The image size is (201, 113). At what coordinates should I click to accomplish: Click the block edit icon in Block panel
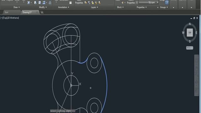(x=122, y=3)
